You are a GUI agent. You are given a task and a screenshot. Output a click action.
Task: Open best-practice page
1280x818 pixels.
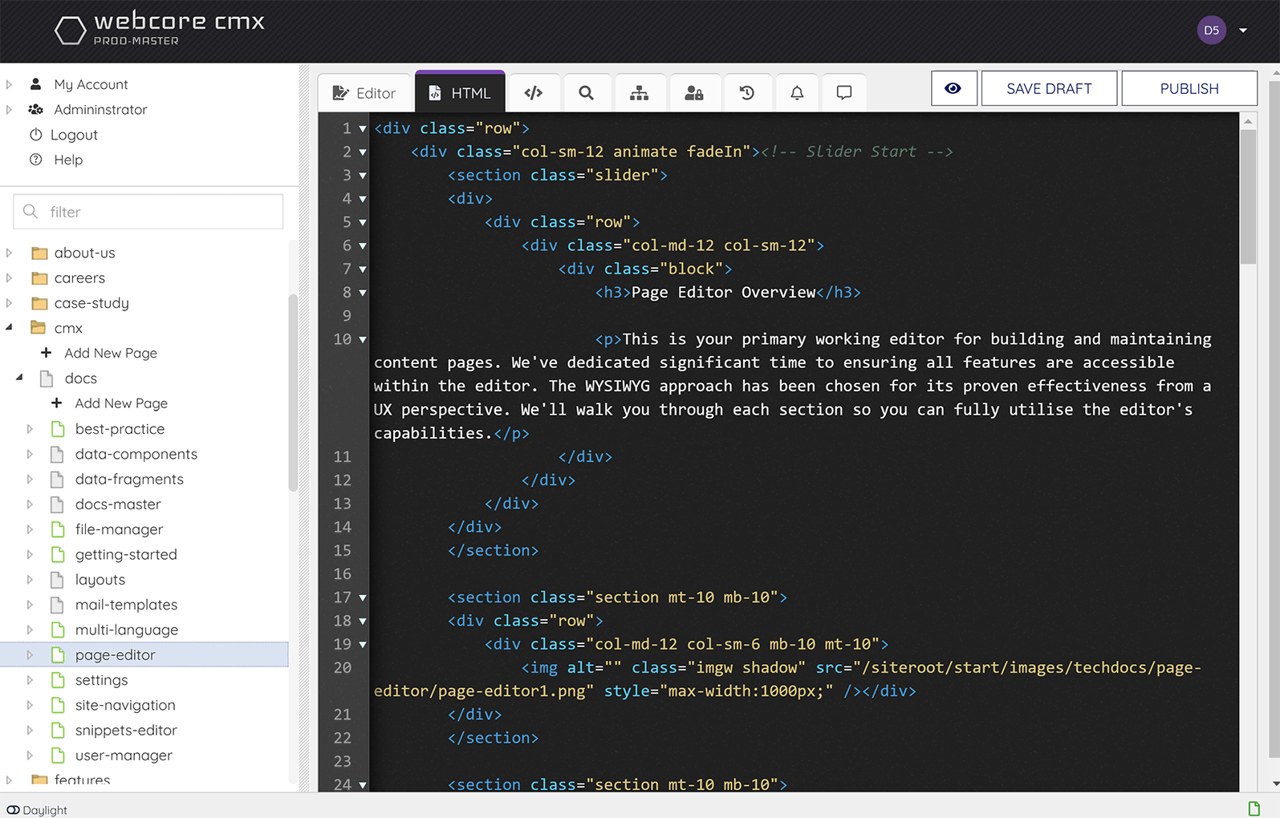click(120, 429)
